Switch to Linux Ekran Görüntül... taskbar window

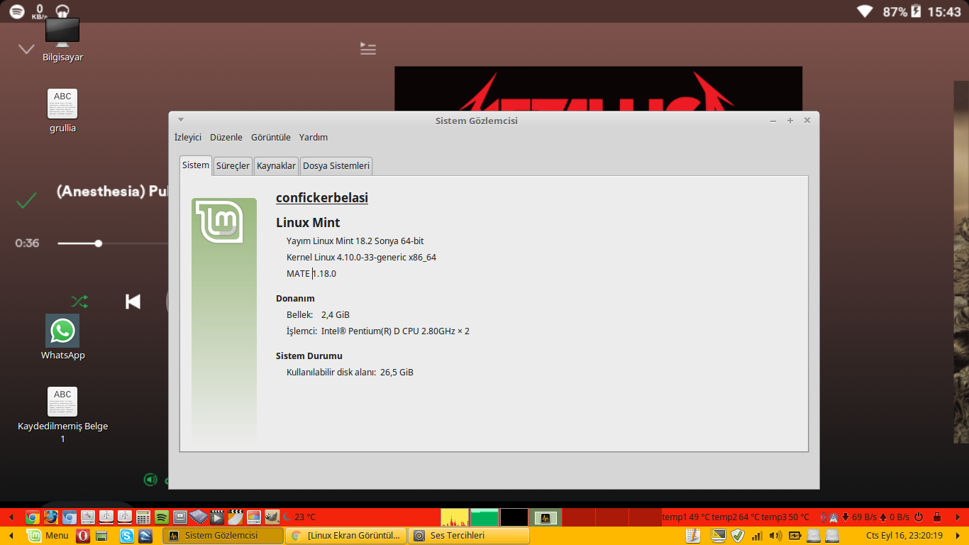click(346, 536)
